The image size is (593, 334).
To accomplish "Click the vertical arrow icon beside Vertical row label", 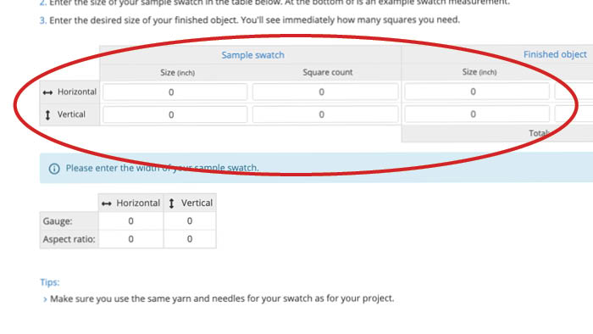I will [47, 115].
